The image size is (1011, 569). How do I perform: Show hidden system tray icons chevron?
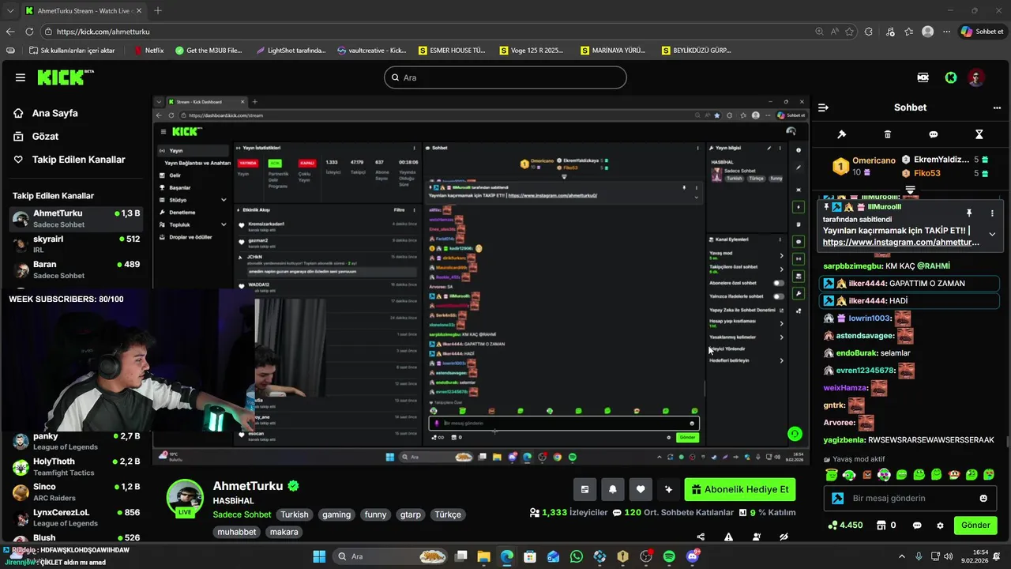(901, 556)
